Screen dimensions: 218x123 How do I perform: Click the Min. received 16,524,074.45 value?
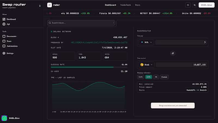click(x=199, y=84)
